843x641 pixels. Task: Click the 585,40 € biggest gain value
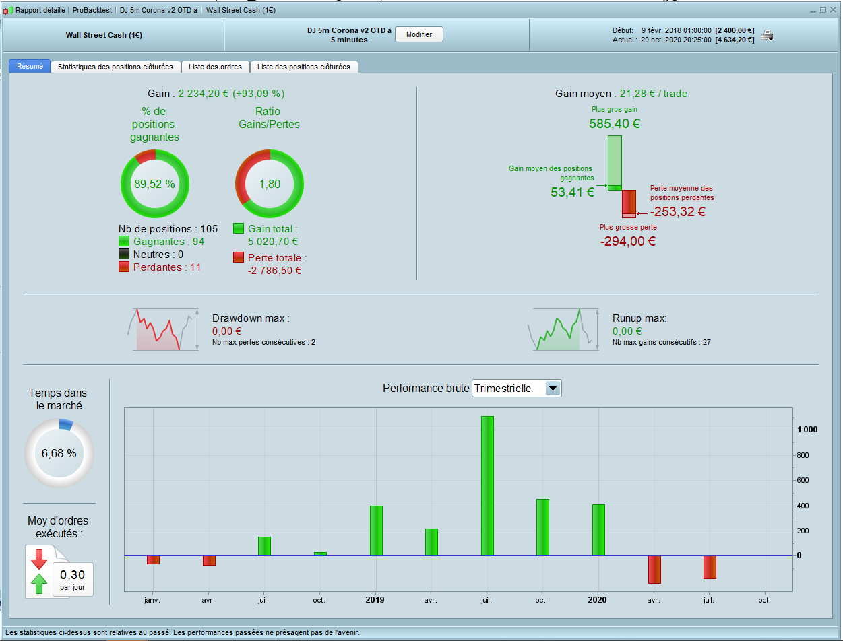(x=614, y=123)
